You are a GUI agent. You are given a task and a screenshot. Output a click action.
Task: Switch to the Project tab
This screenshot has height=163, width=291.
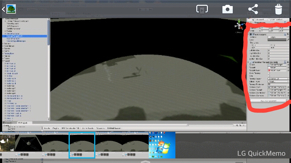point(25,123)
